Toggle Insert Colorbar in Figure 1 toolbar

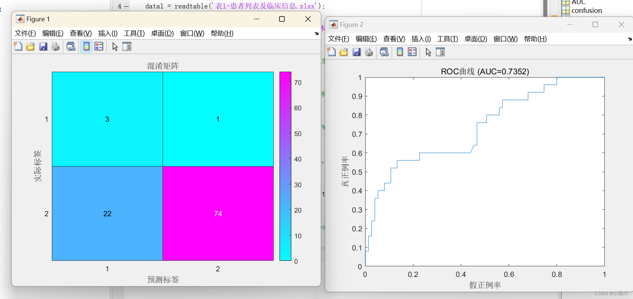86,46
